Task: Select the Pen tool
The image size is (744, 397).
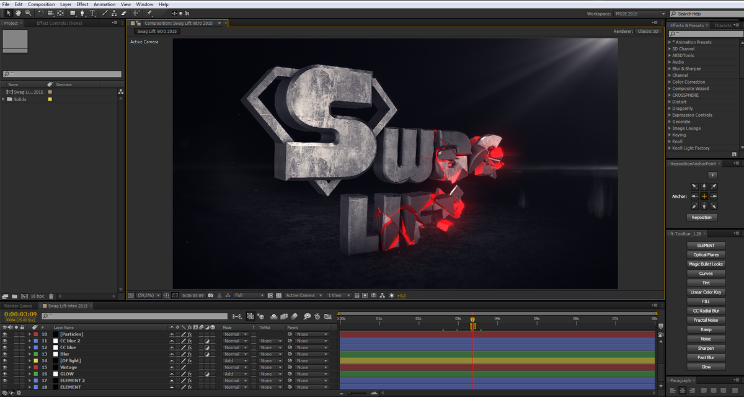Action: (82, 13)
